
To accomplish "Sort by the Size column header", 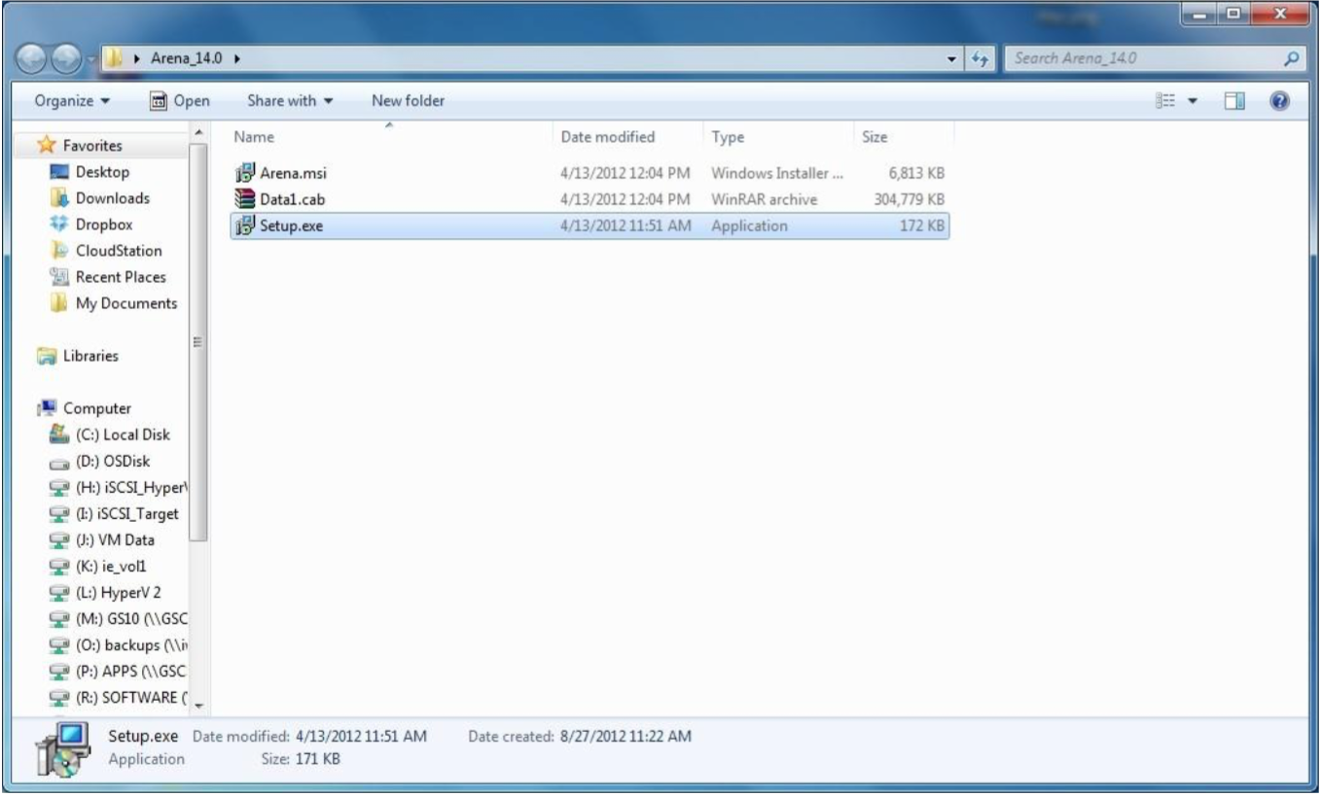I will point(904,137).
